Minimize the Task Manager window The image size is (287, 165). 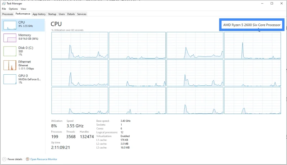pos(262,4)
